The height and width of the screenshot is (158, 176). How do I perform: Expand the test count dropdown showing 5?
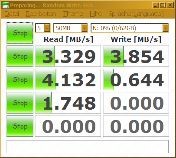(47, 28)
